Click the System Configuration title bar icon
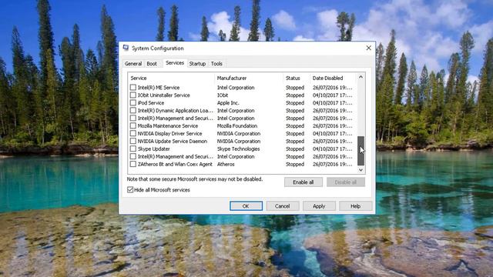The image size is (493, 277). tap(126, 48)
